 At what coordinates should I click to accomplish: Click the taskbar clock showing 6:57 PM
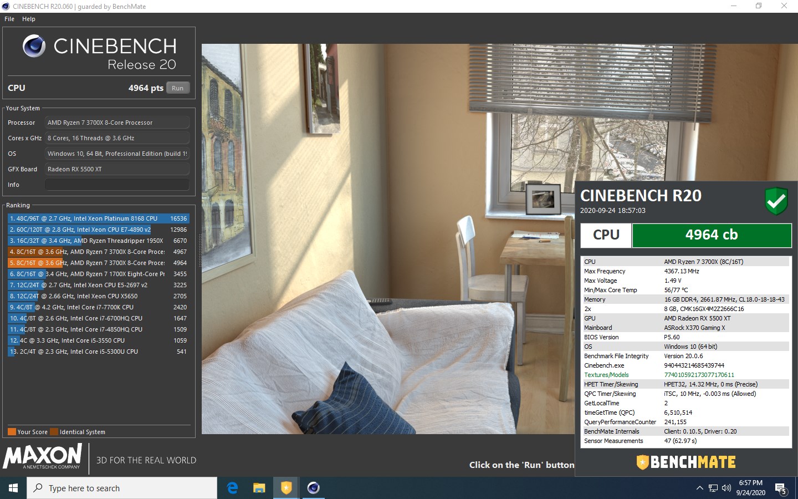(751, 488)
